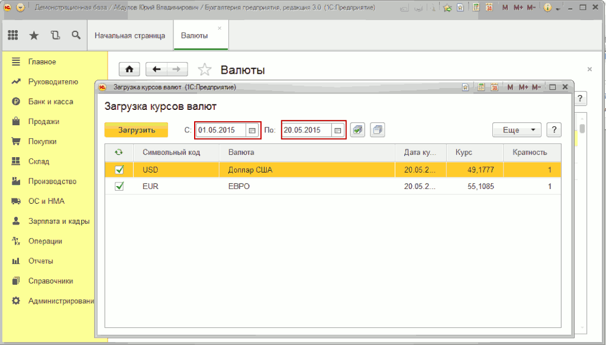
Task: Click the info icon in main title bar
Action: click(547, 7)
